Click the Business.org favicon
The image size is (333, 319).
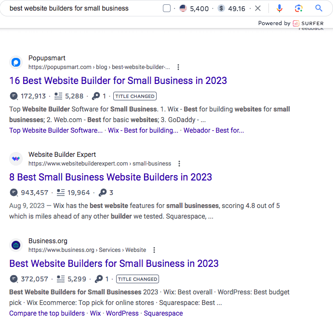(16, 245)
